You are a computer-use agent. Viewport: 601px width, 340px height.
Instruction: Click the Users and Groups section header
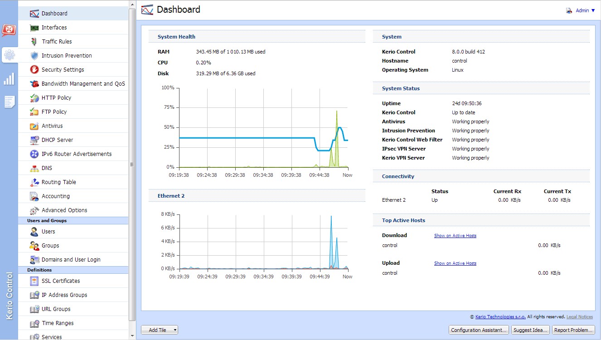tap(73, 221)
